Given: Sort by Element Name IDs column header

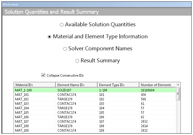Looking at the screenshot, I should point(76,85).
